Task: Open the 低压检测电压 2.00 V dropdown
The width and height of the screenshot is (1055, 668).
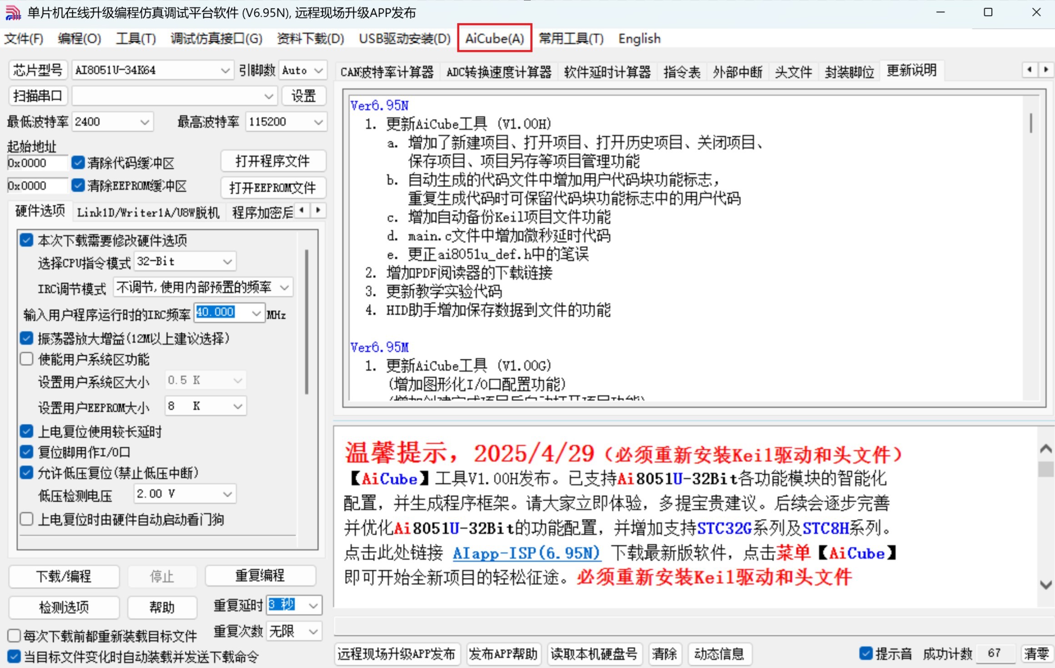Action: (x=227, y=494)
